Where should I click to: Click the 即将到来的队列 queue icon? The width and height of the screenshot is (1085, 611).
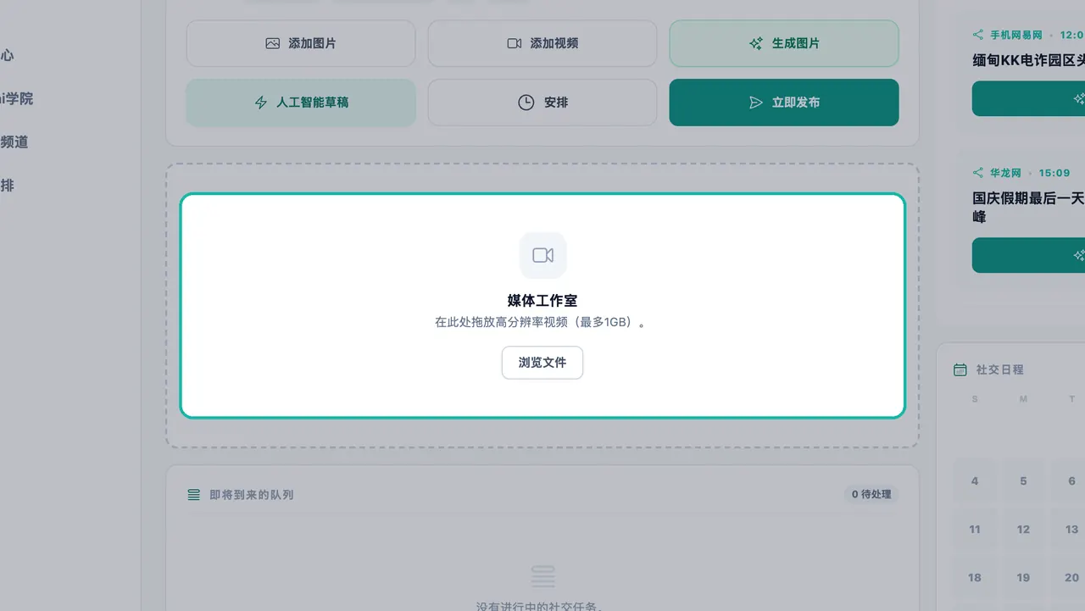coord(194,494)
